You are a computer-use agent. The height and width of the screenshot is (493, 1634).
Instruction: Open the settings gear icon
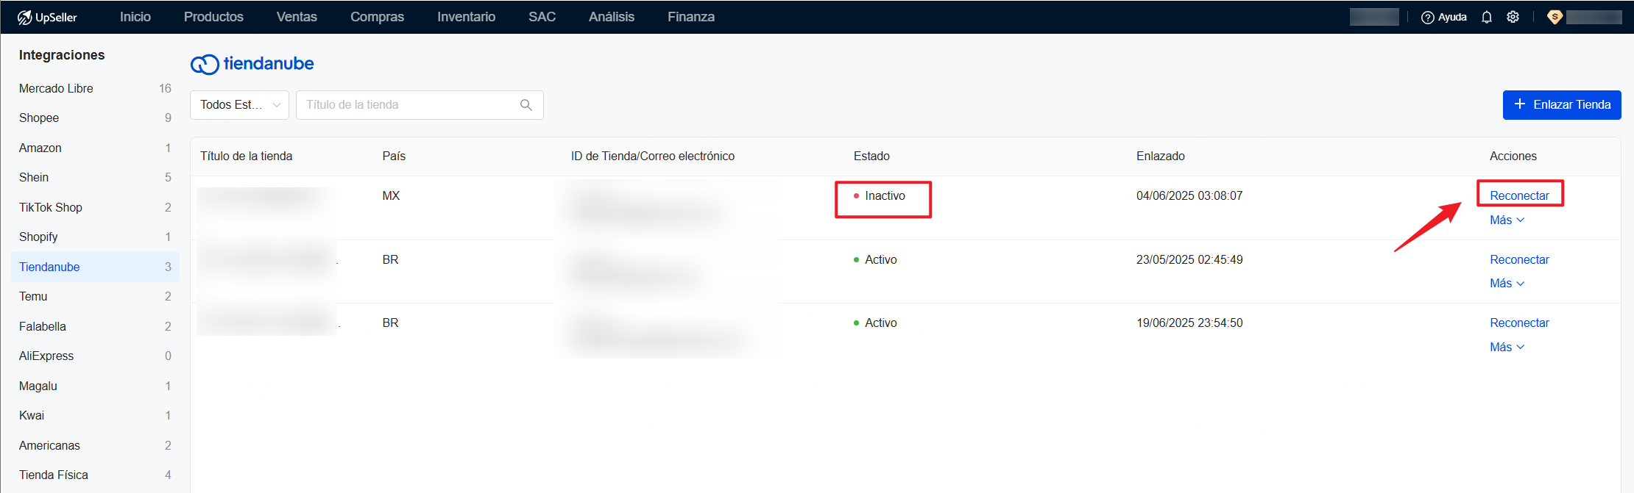coord(1513,17)
